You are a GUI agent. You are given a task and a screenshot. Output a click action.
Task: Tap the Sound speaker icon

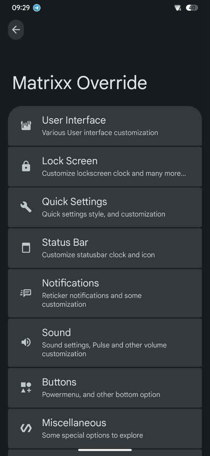pyautogui.click(x=26, y=342)
